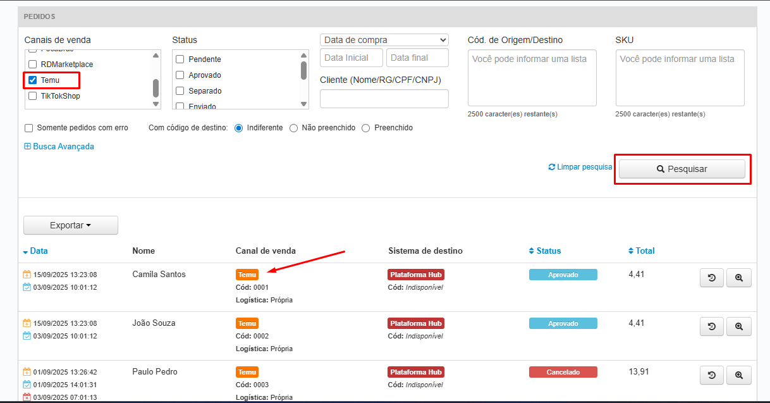Image resolution: width=770 pixels, height=403 pixels.
Task: Open history icon for Camila Santos order
Action: click(711, 278)
